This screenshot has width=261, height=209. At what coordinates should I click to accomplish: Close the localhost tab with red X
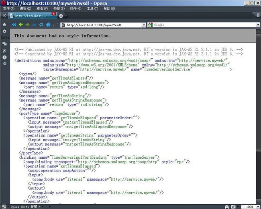click(x=53, y=14)
